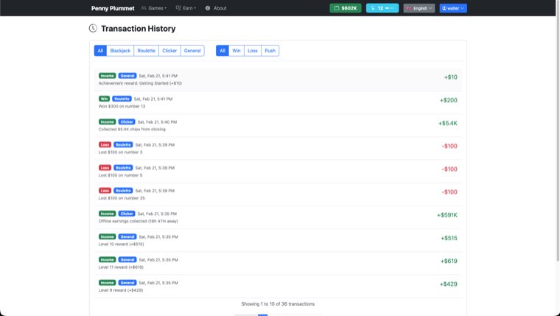Show only Push transactions
The image size is (560, 316).
[270, 51]
